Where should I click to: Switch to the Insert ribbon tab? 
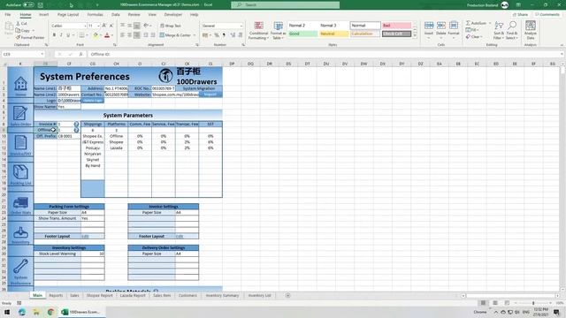pos(43,14)
